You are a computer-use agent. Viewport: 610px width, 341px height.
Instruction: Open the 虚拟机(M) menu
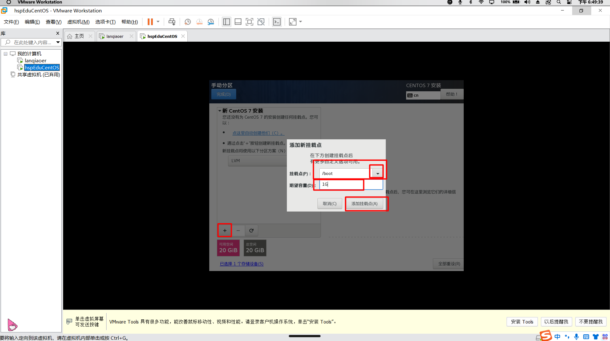(x=78, y=22)
